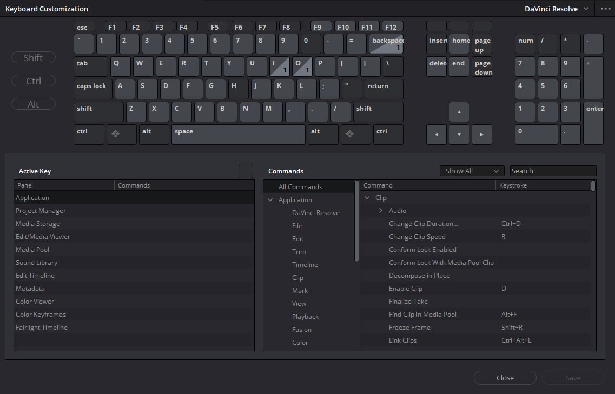The image size is (615, 394).
Task: Expand the Audio command subgroup
Action: 380,211
